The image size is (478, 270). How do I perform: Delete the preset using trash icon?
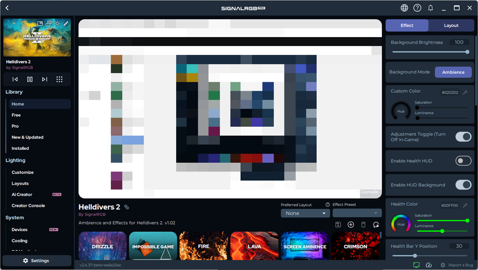click(x=363, y=225)
